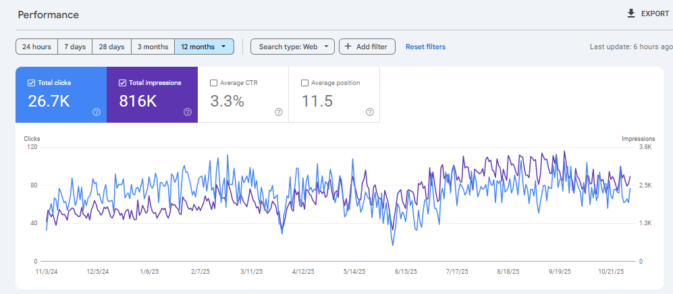The image size is (673, 294).
Task: Click the EXPORT button label
Action: pos(655,13)
